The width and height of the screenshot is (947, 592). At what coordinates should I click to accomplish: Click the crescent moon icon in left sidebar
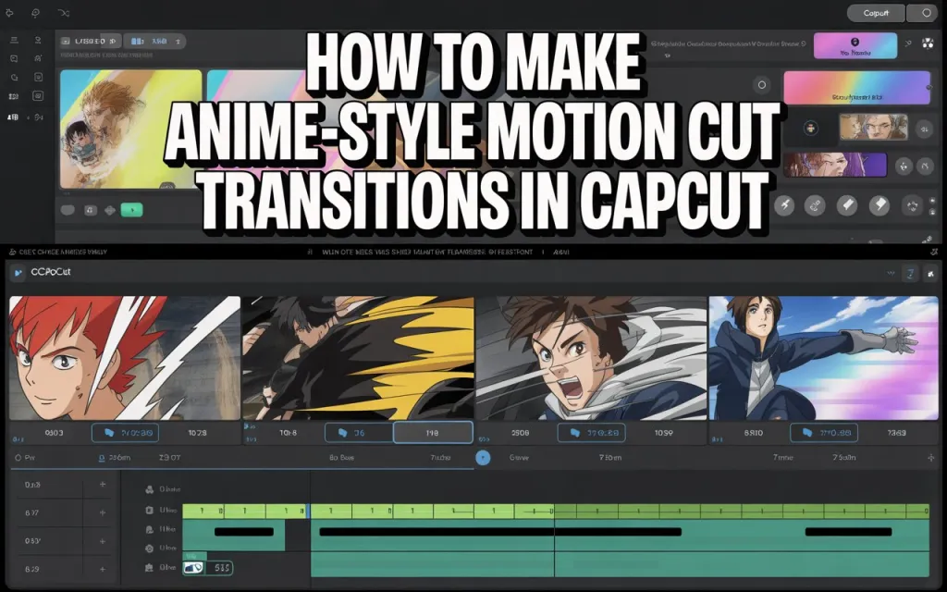coord(14,78)
